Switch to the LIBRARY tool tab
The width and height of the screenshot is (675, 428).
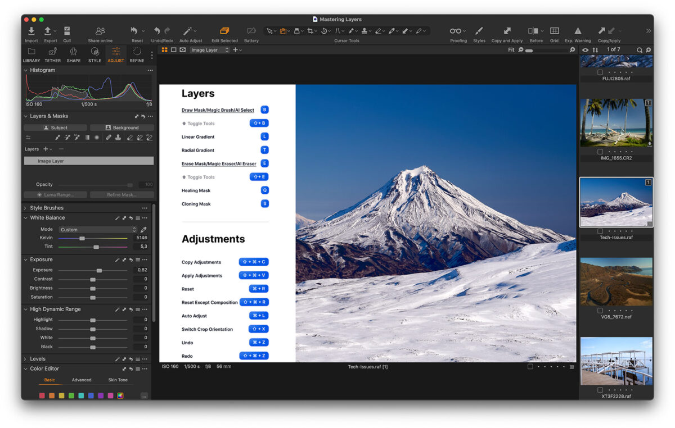click(x=31, y=54)
